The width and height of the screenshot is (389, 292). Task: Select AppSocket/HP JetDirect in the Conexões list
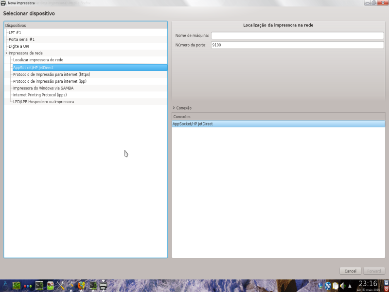278,124
